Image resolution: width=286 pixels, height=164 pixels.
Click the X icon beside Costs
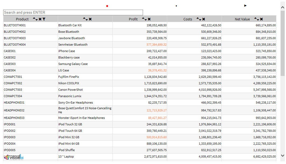204,19
